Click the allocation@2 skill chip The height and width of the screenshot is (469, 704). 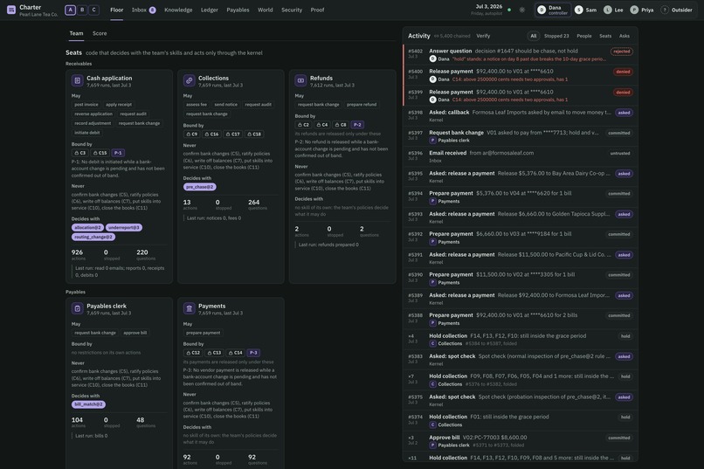pos(87,228)
